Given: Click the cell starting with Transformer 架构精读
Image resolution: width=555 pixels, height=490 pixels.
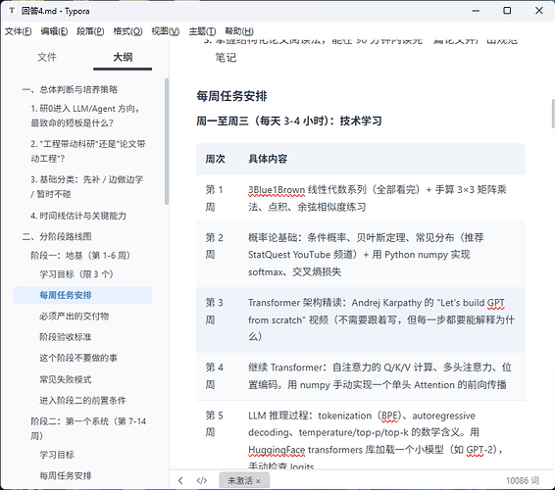Looking at the screenshot, I should coord(381,319).
